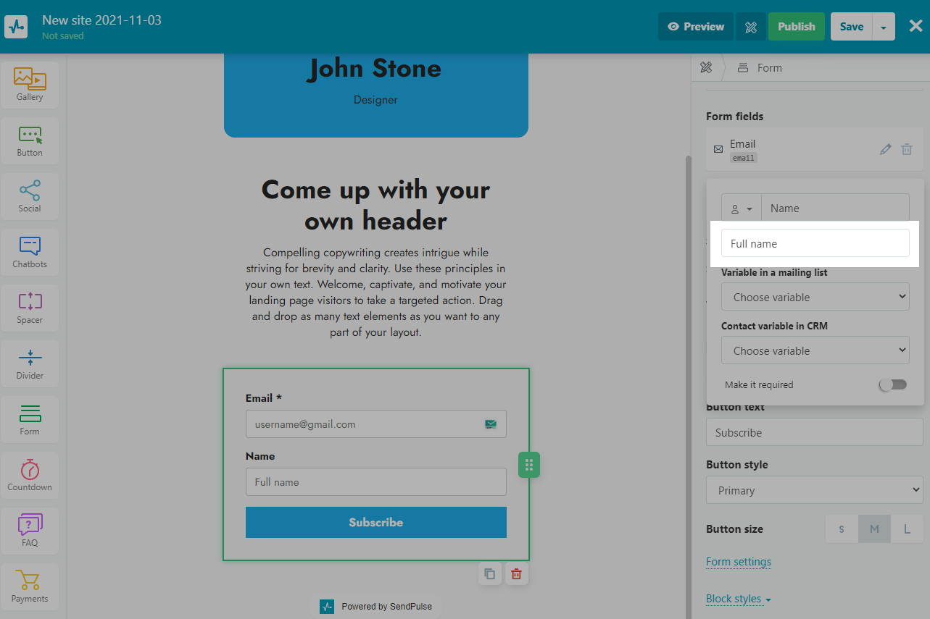Open the Contact variable in CRM dropdown
The width and height of the screenshot is (930, 619).
point(815,350)
